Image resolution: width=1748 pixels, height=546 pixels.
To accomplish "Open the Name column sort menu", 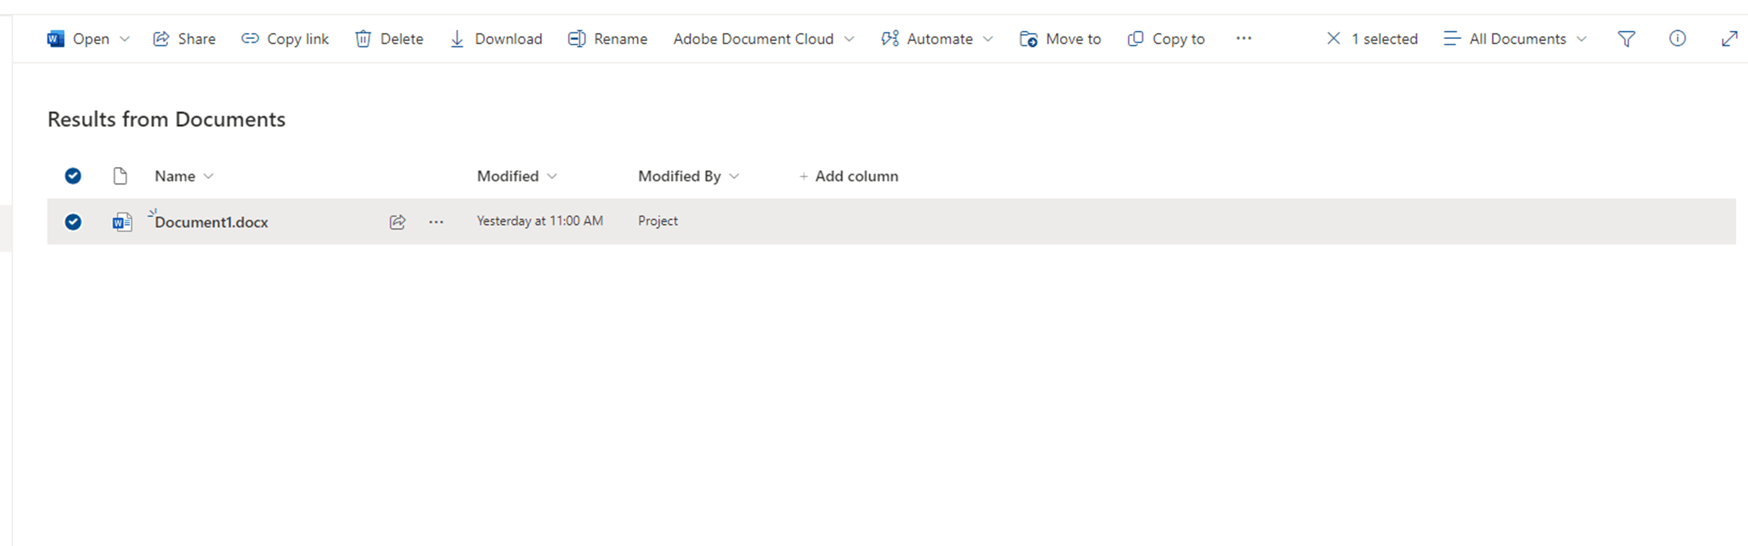I will (184, 176).
